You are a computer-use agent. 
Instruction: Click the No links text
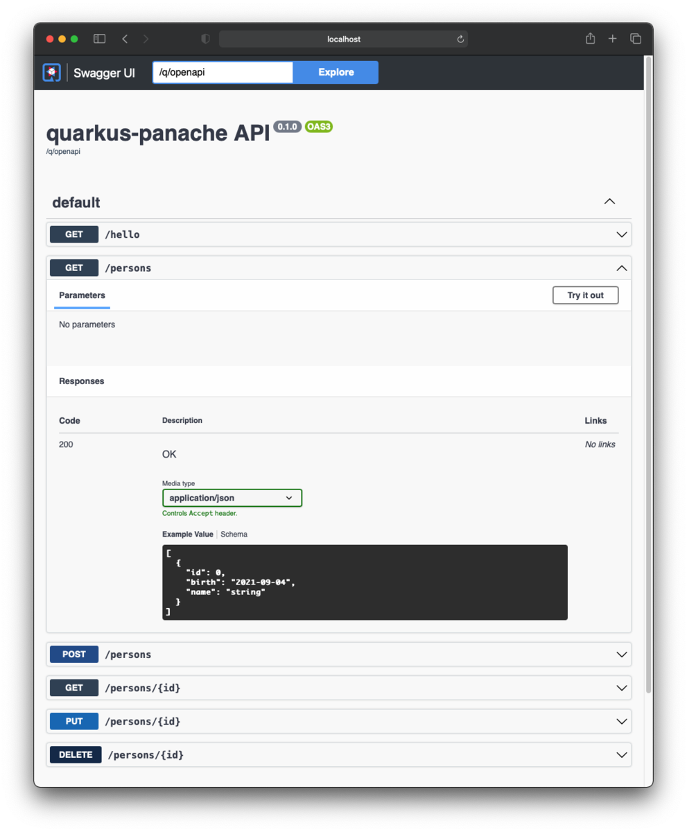tap(600, 444)
